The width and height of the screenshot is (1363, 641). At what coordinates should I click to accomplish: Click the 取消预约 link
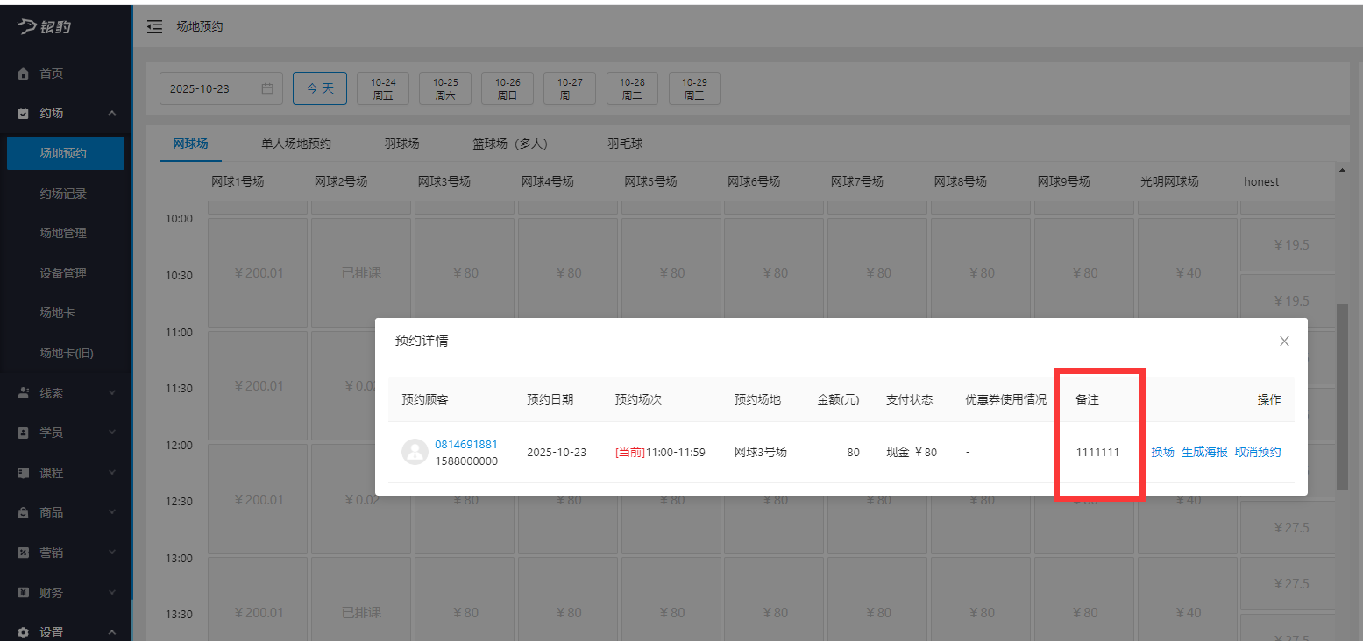pos(1257,452)
